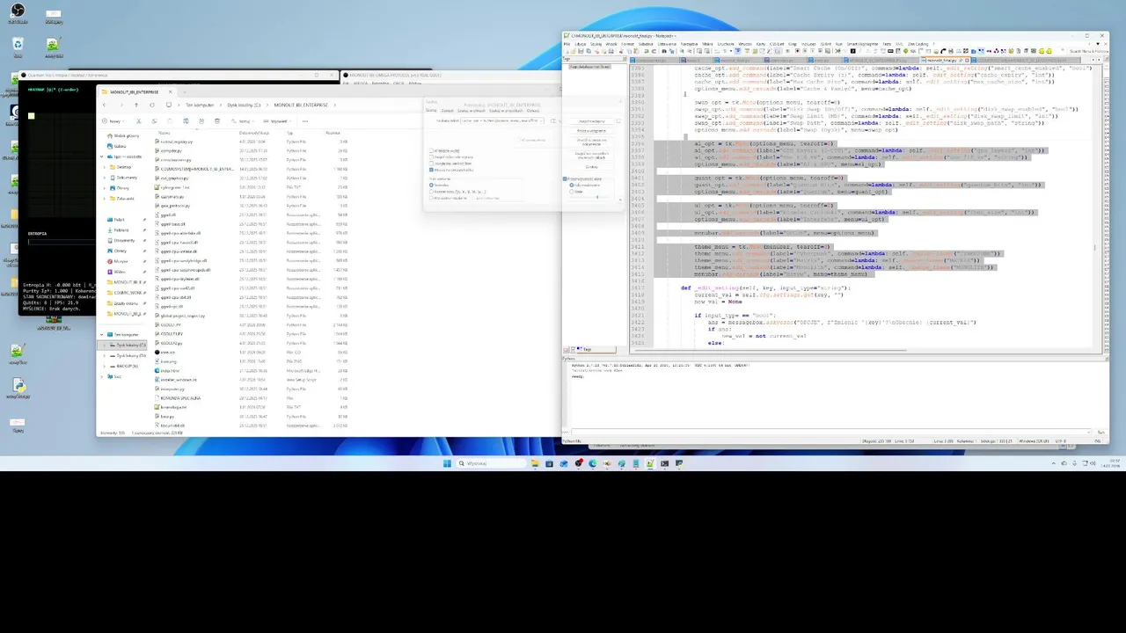Go back with Explorer's back arrow
The image size is (1126, 633).
tap(104, 105)
